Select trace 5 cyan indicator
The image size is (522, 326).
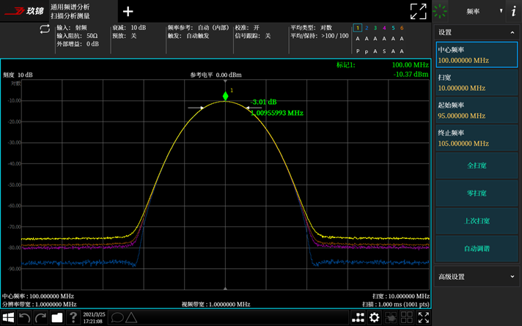(393, 28)
